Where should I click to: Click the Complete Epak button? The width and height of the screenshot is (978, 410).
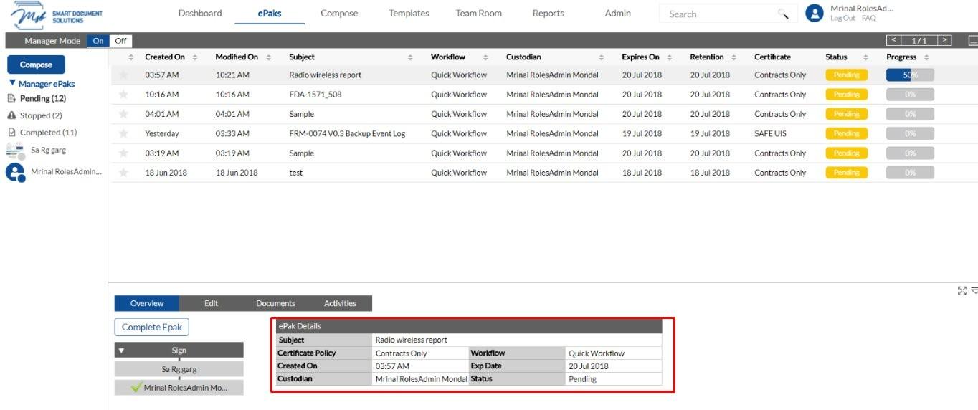(152, 327)
